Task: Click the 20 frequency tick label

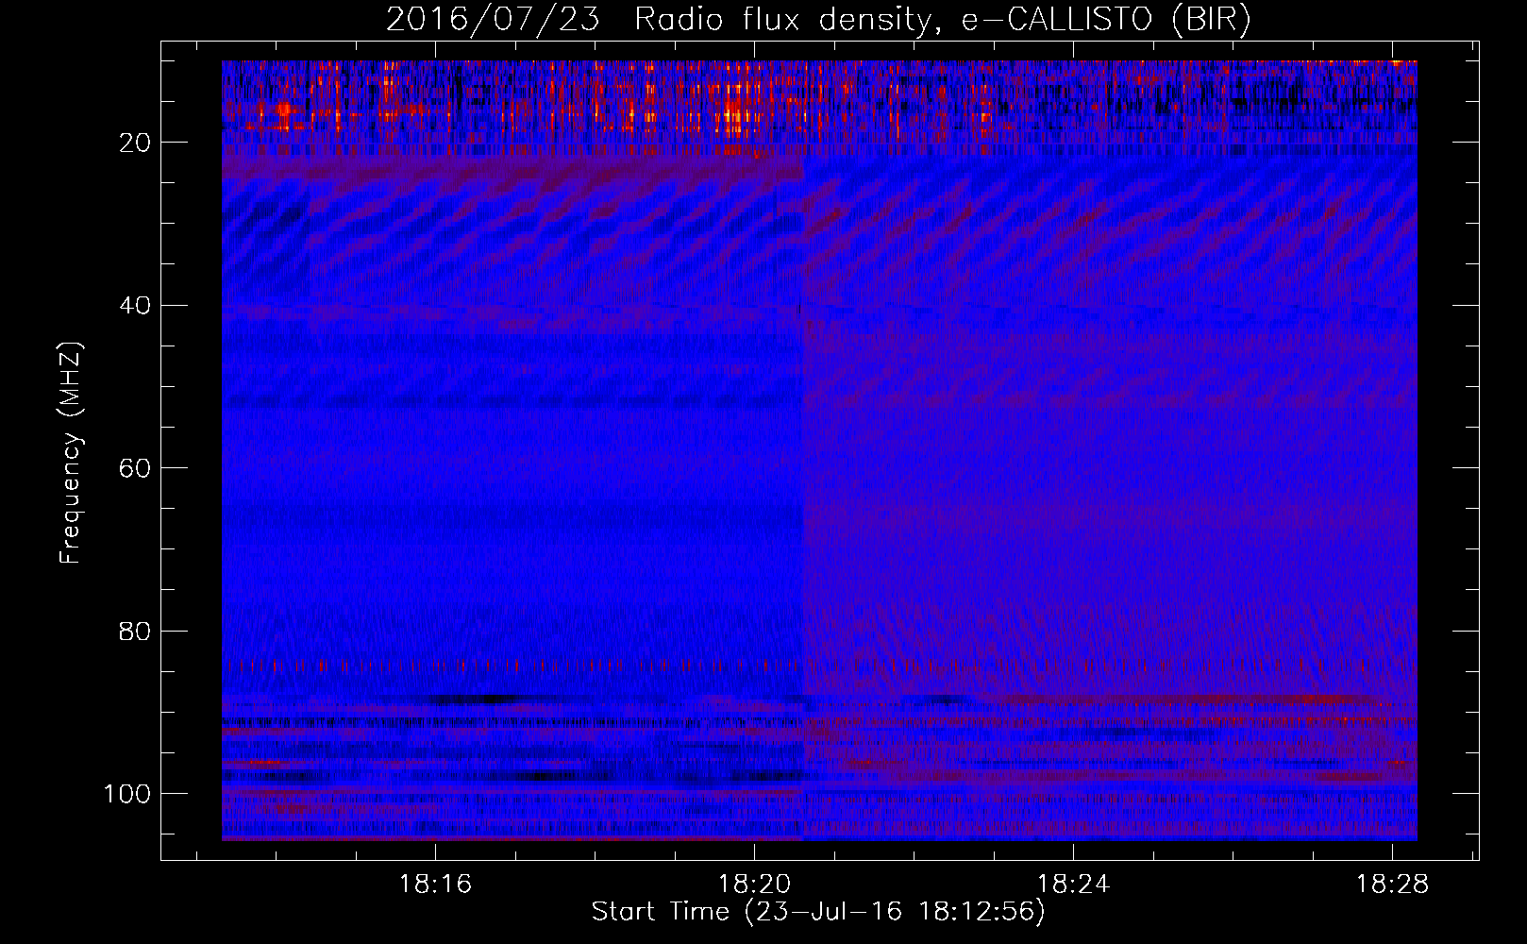Action: click(x=135, y=143)
